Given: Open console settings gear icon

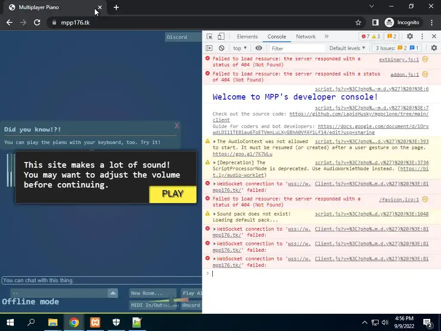Looking at the screenshot, I should (x=434, y=48).
